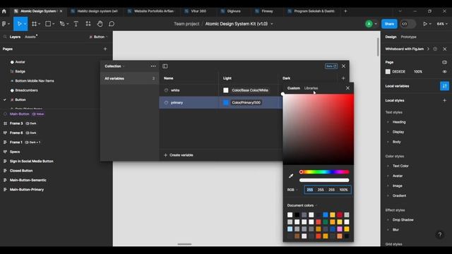452x254 pixels.
Task: Click the red value input field
Action: [309, 190]
